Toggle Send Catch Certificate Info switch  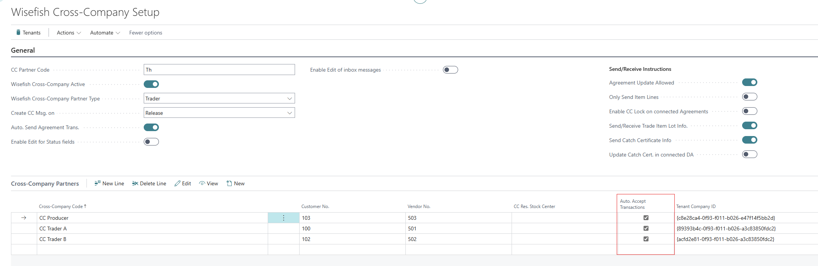[750, 140]
